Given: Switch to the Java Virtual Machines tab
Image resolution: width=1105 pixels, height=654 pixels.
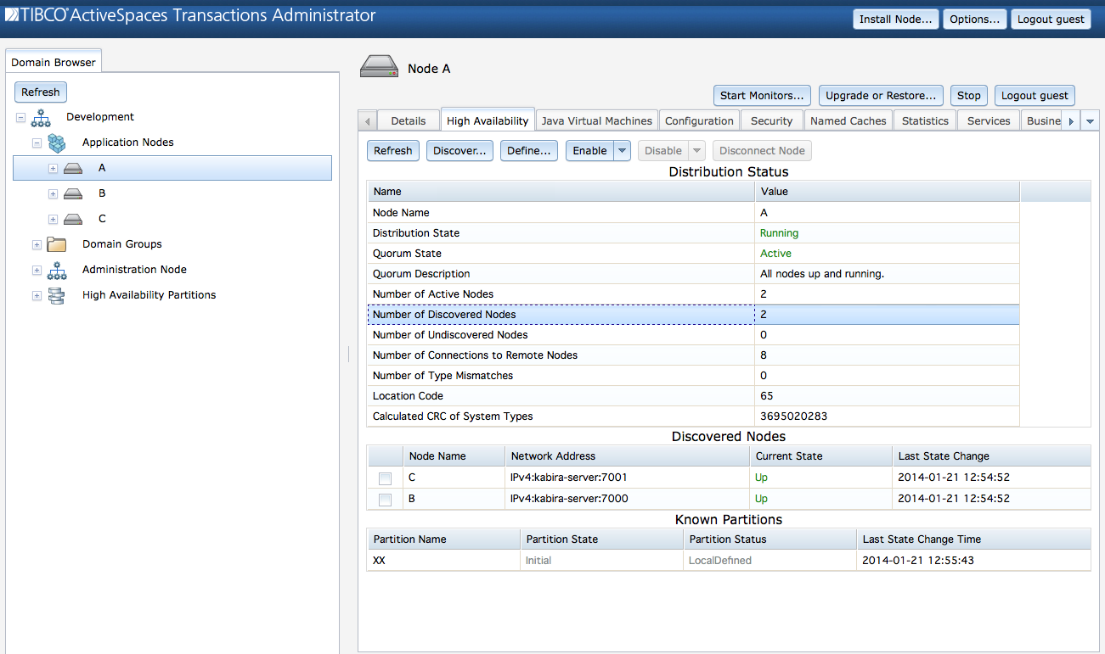Looking at the screenshot, I should click(x=596, y=121).
